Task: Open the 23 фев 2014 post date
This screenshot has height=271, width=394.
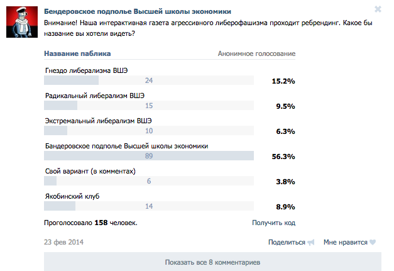Action: tap(63, 242)
